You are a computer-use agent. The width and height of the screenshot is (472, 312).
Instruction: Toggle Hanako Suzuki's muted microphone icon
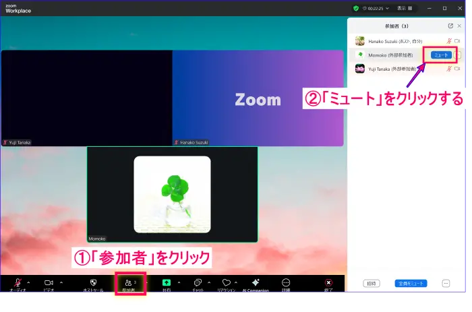pos(448,41)
